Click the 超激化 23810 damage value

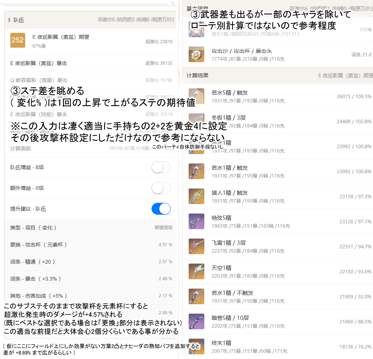(159, 41)
